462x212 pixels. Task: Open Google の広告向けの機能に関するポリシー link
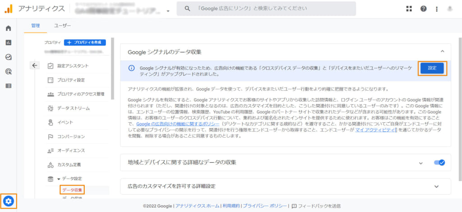(x=178, y=124)
